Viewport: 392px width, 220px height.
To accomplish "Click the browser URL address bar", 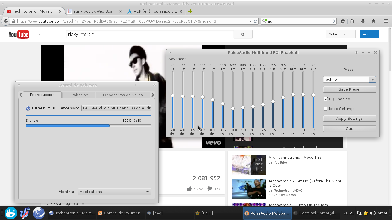I will (131, 21).
